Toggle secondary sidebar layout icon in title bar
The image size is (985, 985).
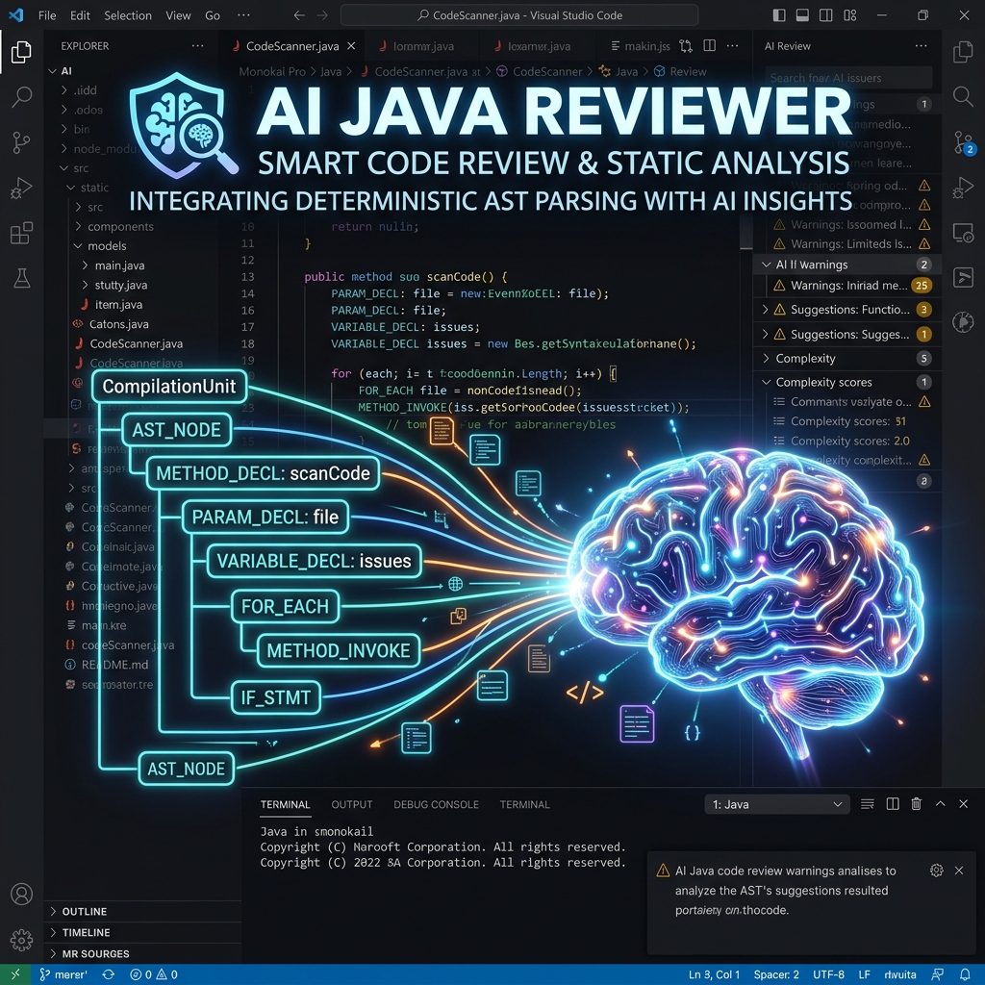(x=826, y=15)
